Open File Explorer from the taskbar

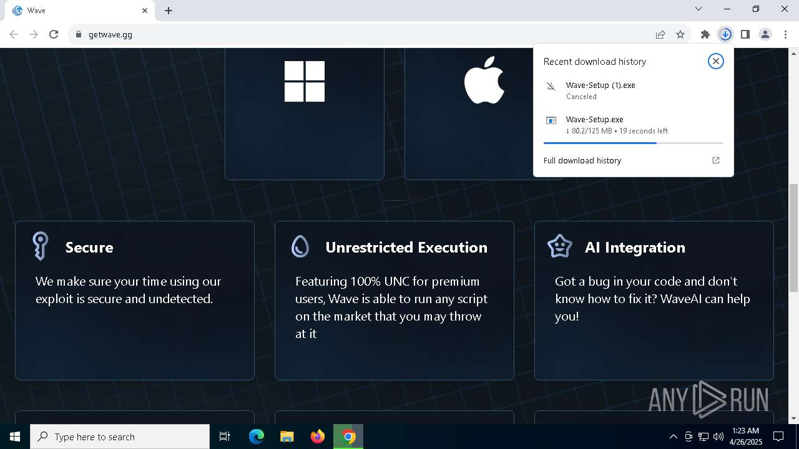(x=287, y=437)
